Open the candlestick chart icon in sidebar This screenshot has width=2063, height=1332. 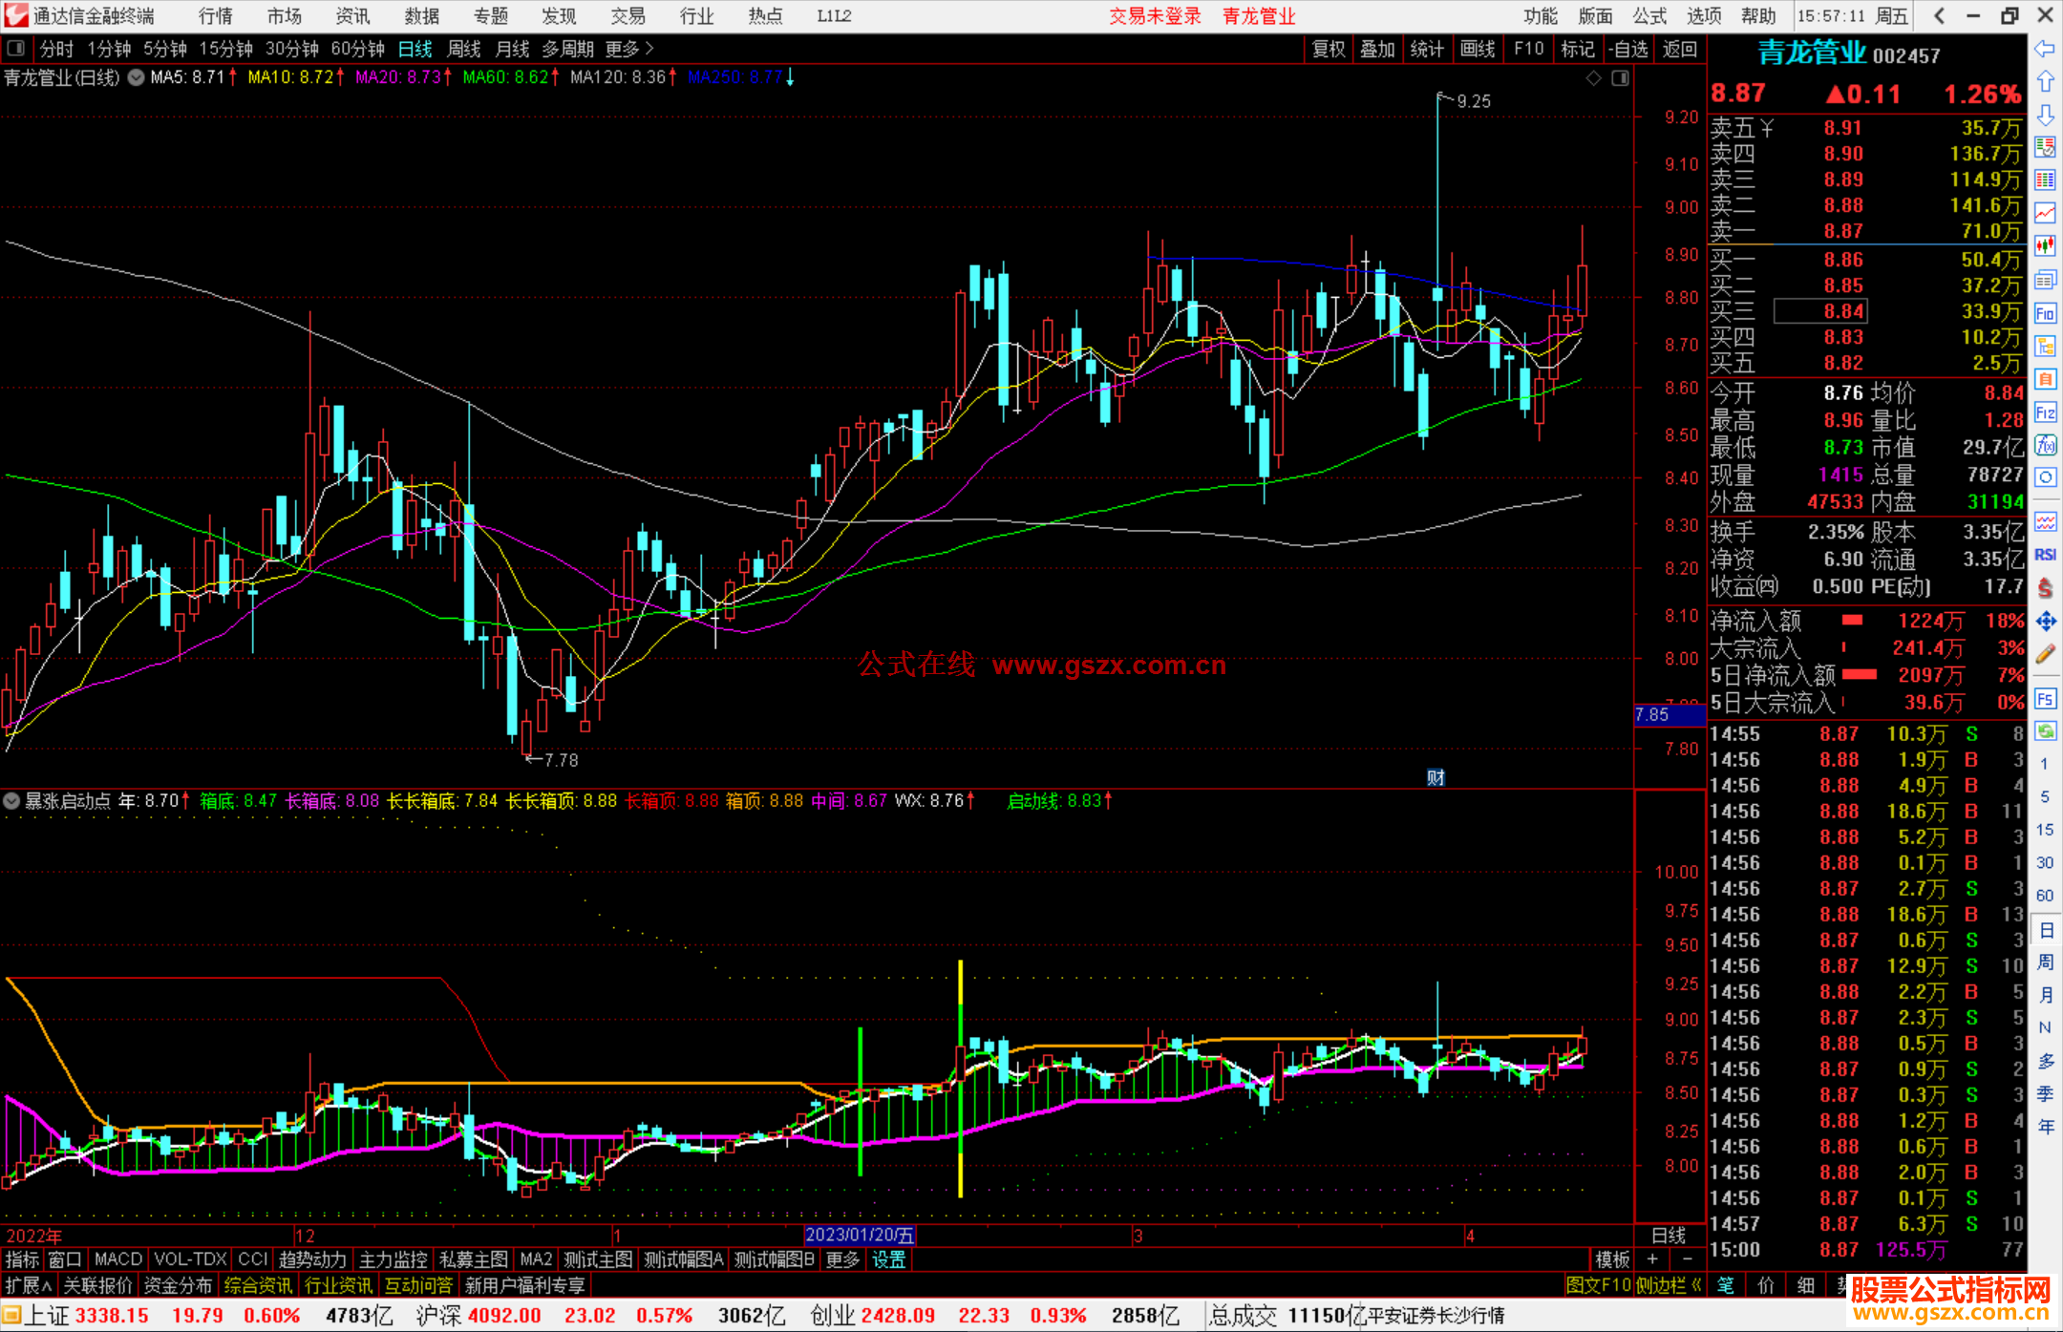coord(2045,245)
